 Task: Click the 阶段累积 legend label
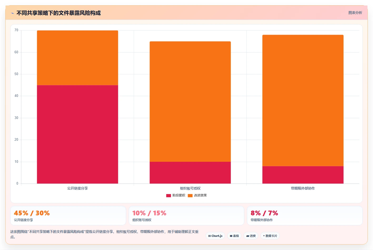point(179,195)
